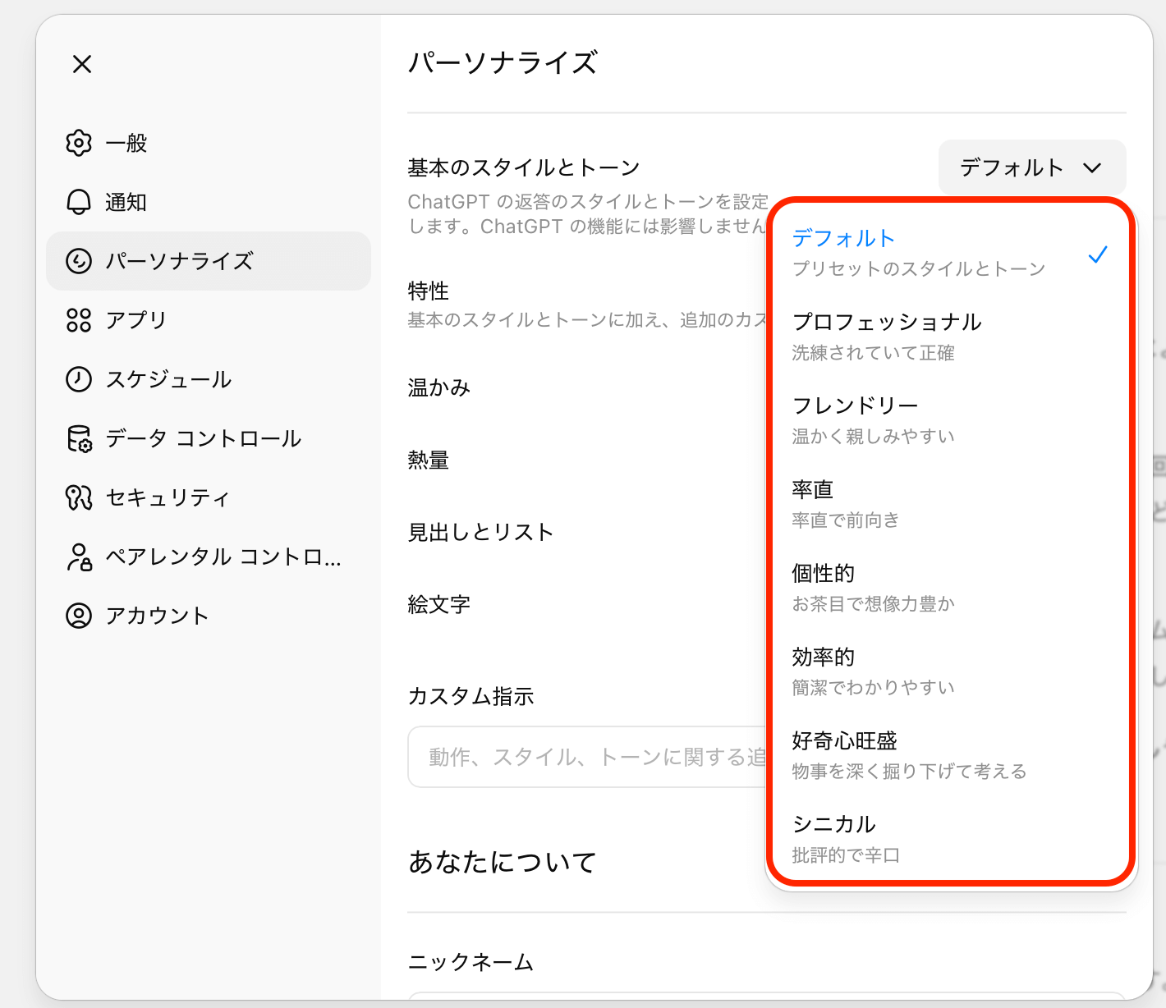Screen dimensions: 1166x1008
Task: Close the settings dialog with X
Action: click(x=82, y=64)
